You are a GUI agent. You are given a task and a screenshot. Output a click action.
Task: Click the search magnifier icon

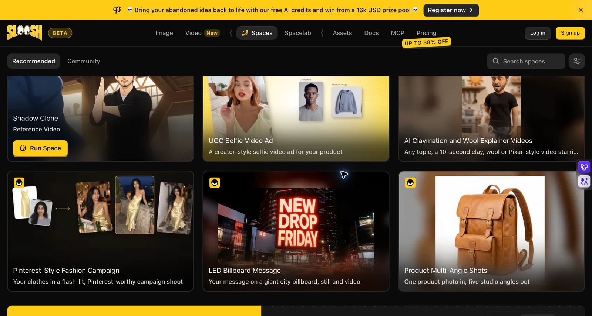[496, 61]
